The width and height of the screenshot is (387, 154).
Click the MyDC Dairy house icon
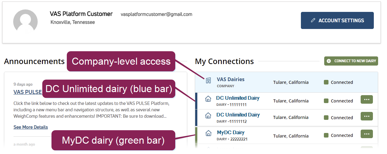(208, 133)
